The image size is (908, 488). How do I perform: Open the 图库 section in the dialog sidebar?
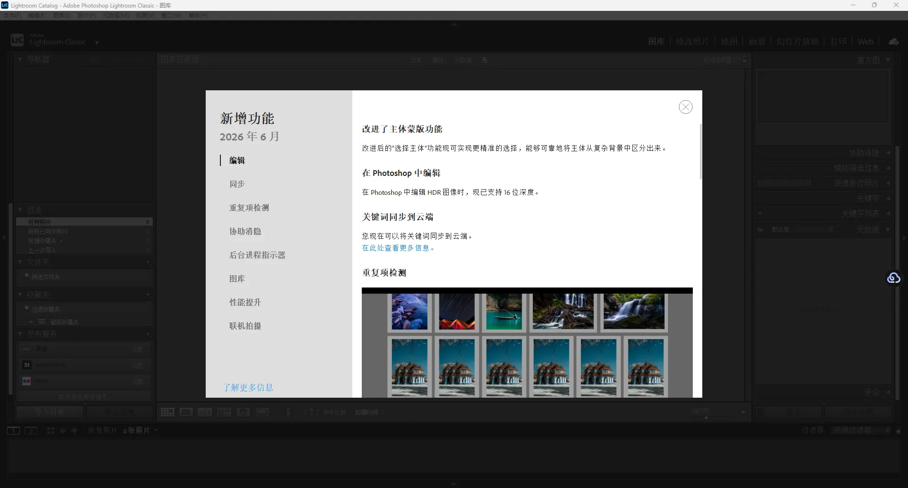pos(237,279)
